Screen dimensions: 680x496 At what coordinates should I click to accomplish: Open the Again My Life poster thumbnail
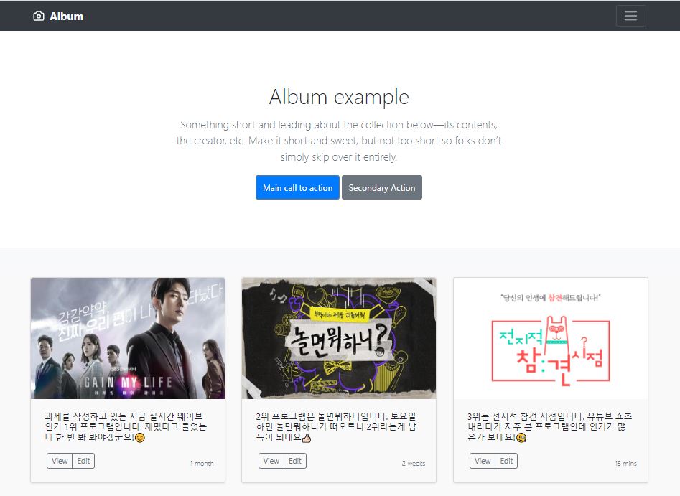[x=128, y=338]
